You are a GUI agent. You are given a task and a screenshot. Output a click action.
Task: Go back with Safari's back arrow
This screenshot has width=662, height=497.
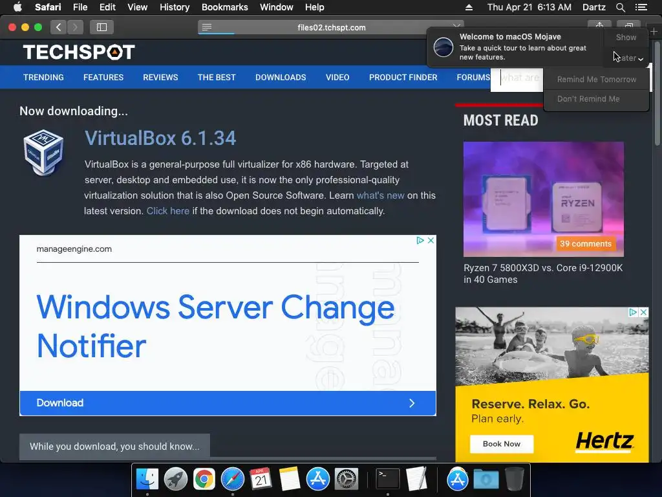[x=58, y=27]
